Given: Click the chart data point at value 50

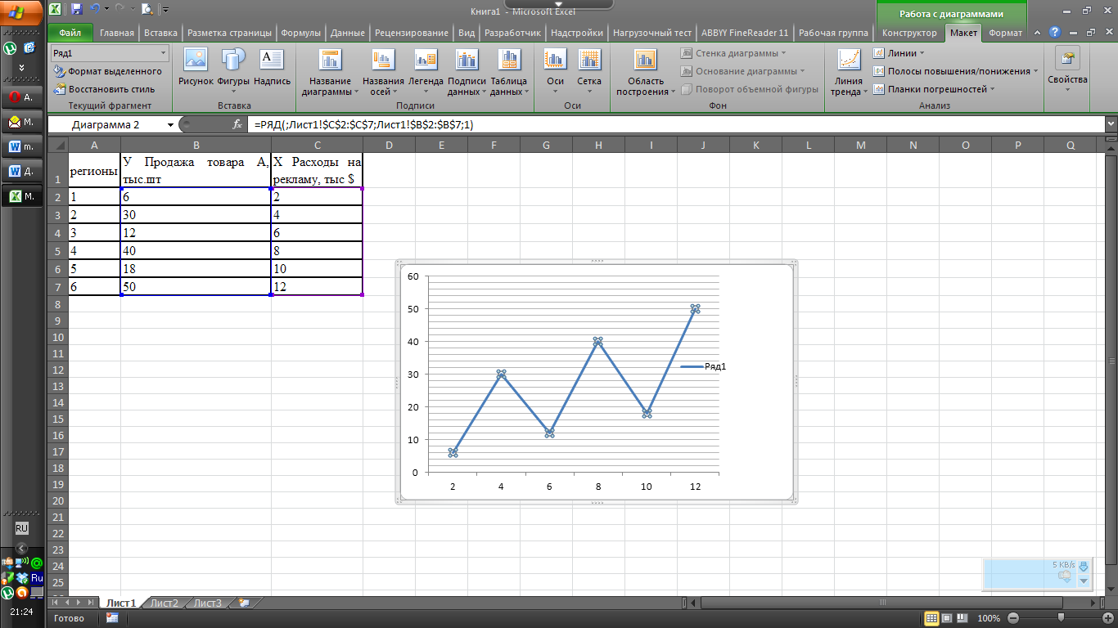Looking at the screenshot, I should point(695,309).
